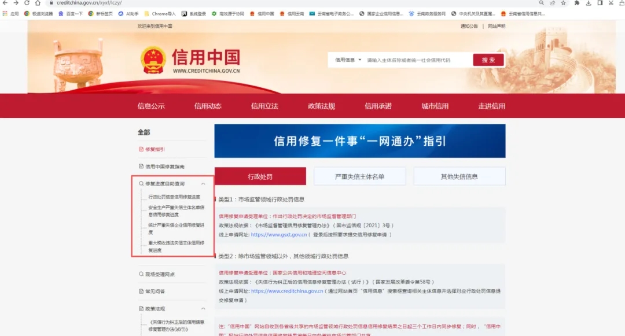
Task: Switch to the 严重失信主体名单 tab
Action: [359, 176]
